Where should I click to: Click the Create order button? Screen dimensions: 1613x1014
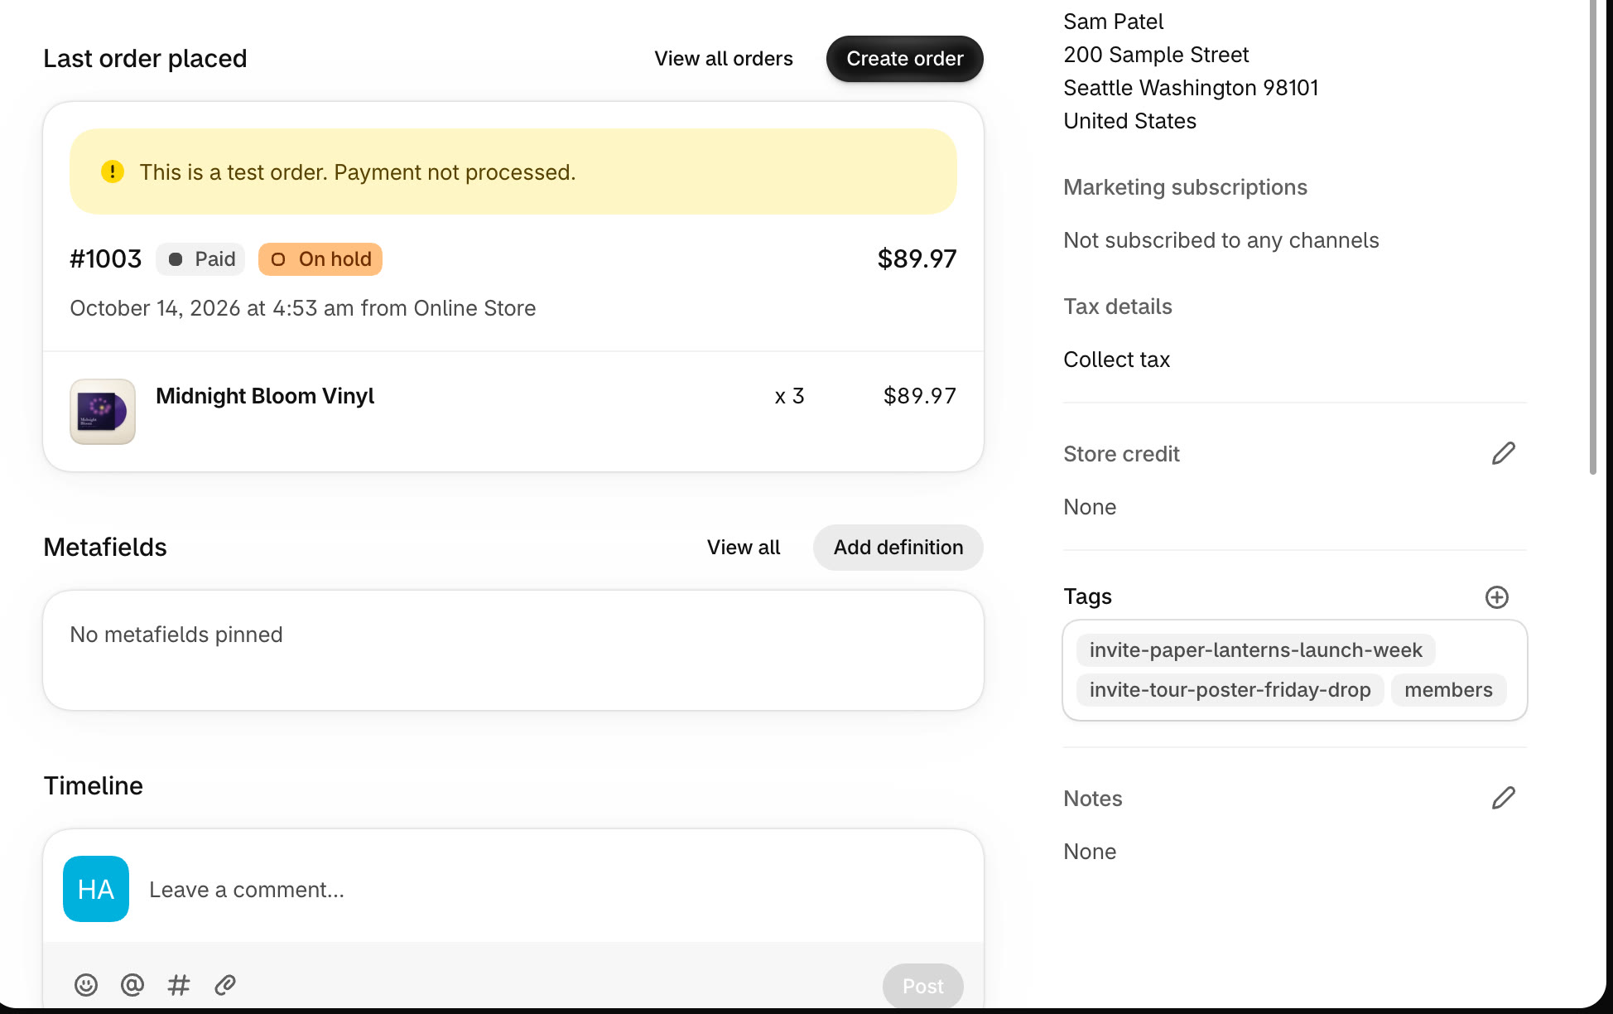(x=904, y=59)
